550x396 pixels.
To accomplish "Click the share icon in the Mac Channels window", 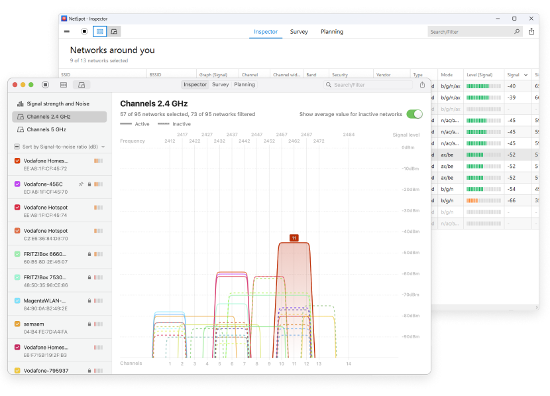I will (x=422, y=85).
